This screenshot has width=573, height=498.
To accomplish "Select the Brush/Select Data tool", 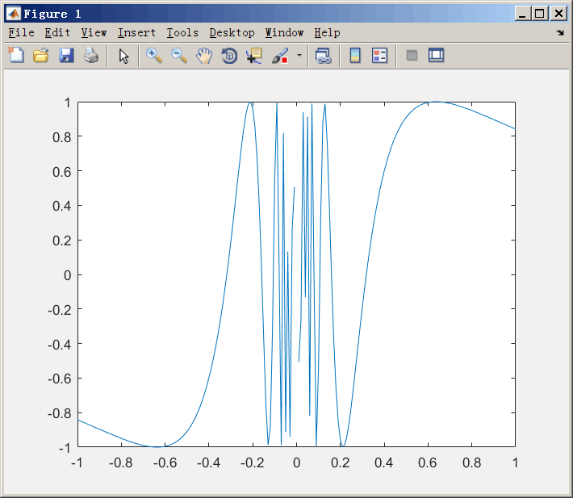I will [280, 56].
